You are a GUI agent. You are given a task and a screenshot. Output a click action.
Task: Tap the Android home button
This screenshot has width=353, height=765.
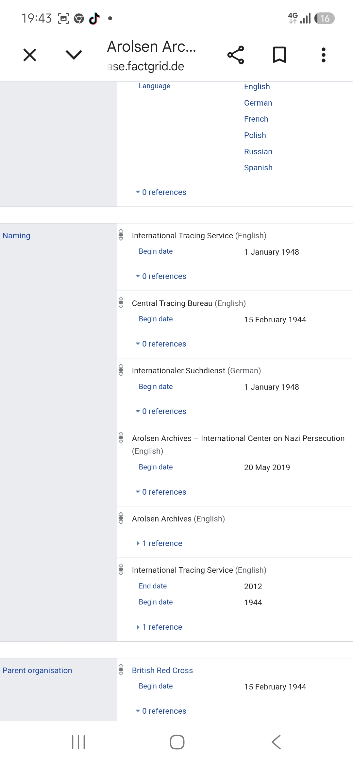pos(177,742)
